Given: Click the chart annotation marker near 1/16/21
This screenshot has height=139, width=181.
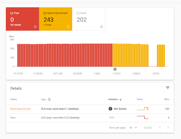Looking at the screenshot, I should point(115,69).
